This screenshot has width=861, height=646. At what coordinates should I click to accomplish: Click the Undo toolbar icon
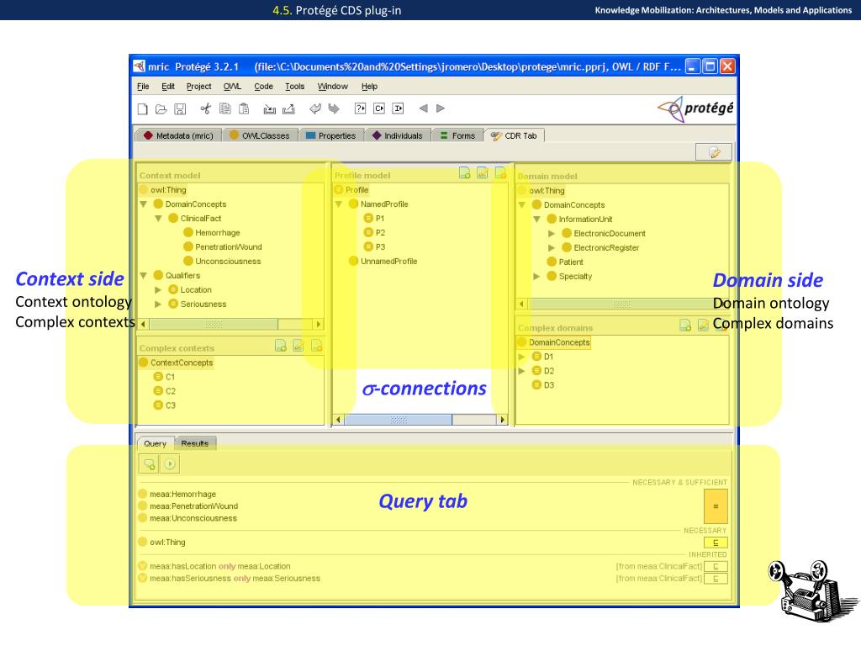[315, 109]
